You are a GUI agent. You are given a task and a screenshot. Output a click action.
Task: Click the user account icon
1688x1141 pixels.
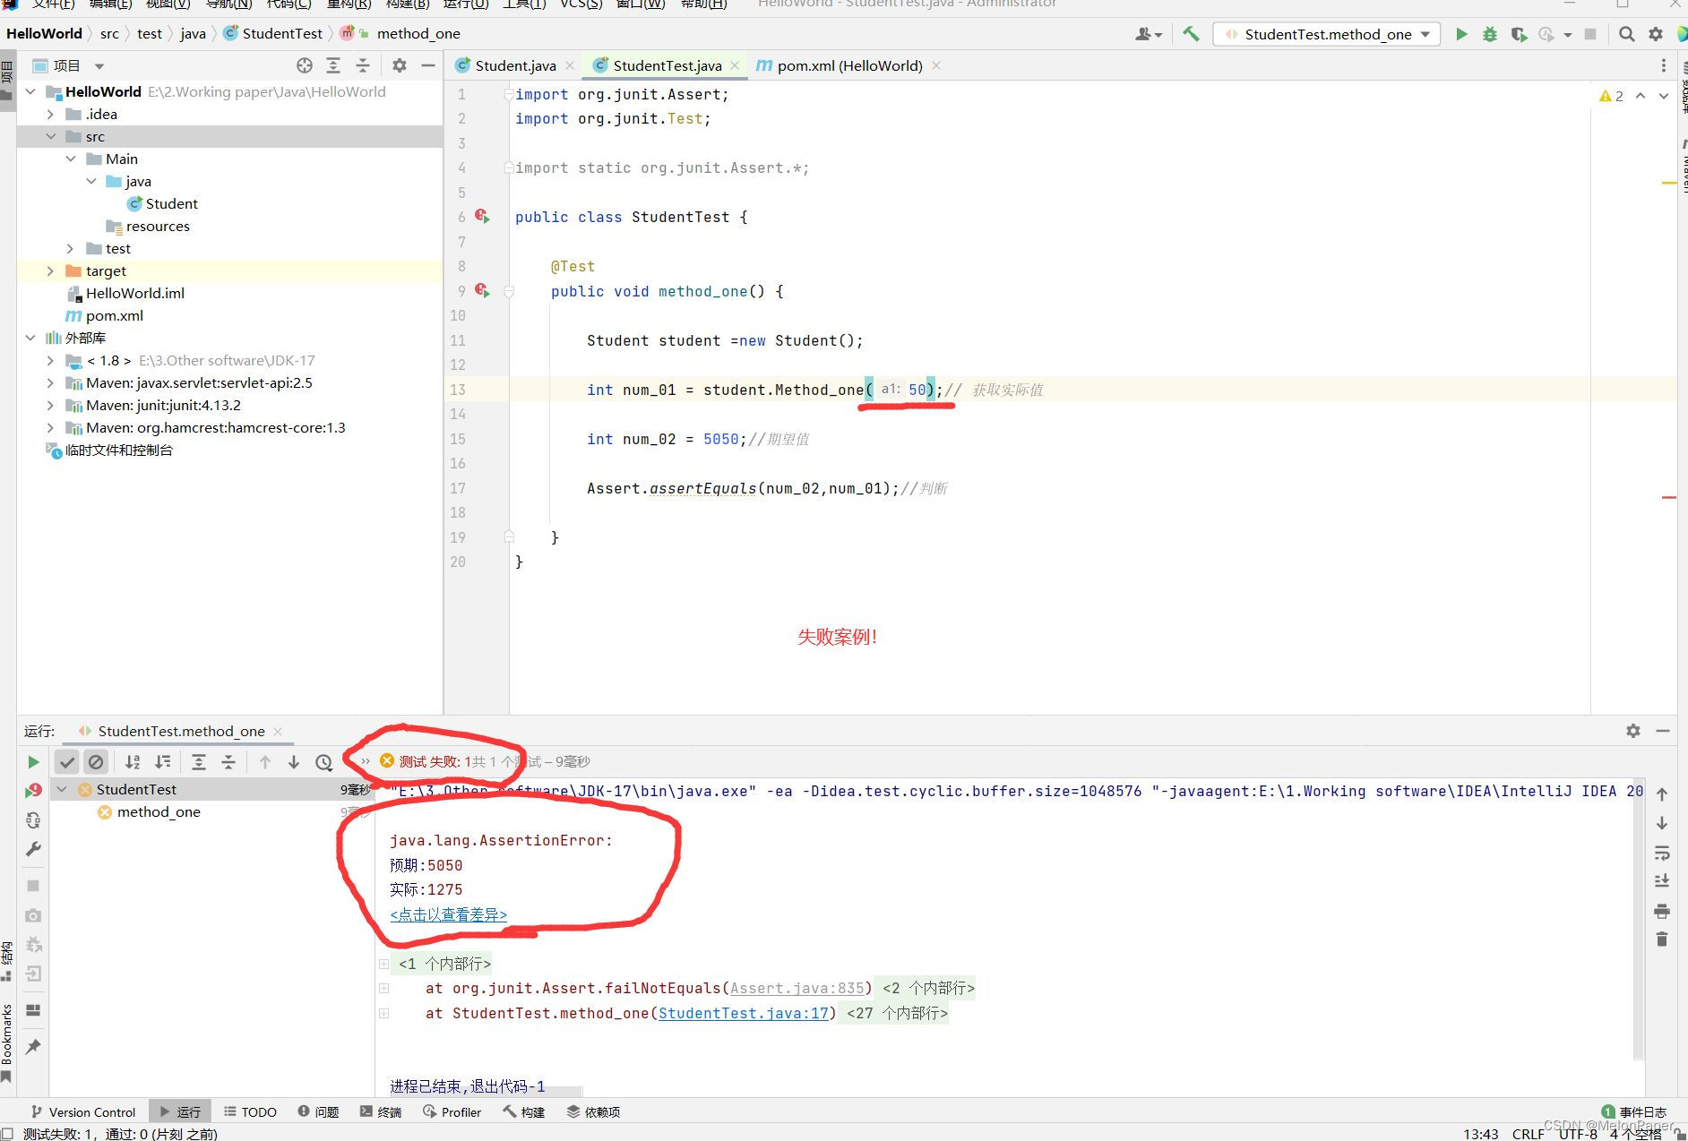coord(1149,34)
